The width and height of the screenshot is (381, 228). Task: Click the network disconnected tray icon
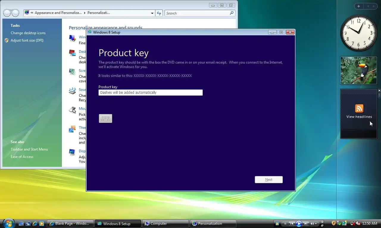point(352,223)
